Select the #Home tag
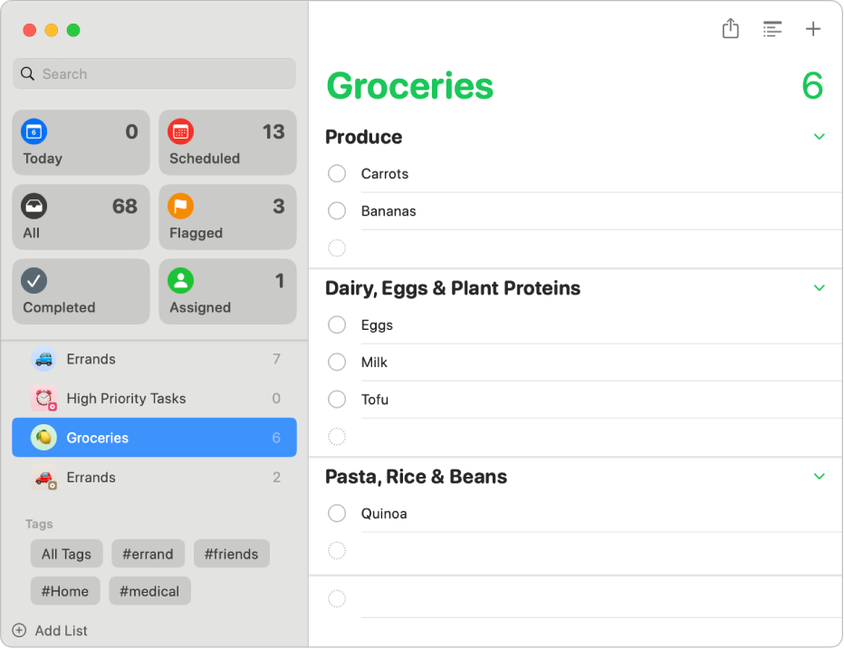Screen dimensions: 844x649 64,590
